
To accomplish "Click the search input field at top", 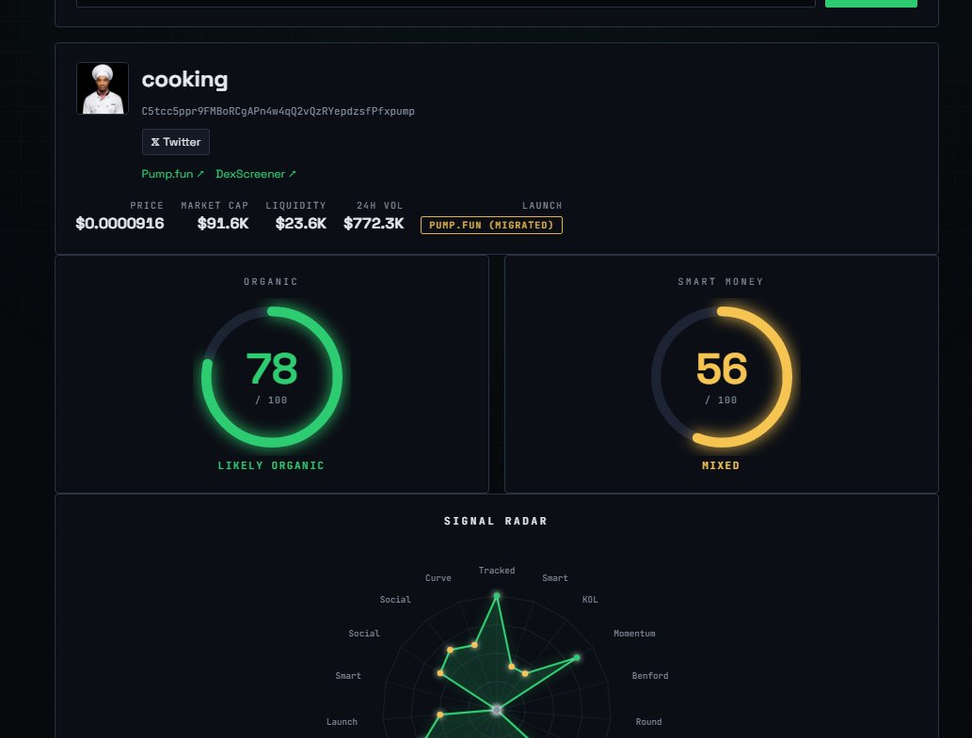I will 445,3.
